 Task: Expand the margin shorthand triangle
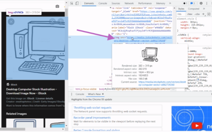tap(191, 28)
